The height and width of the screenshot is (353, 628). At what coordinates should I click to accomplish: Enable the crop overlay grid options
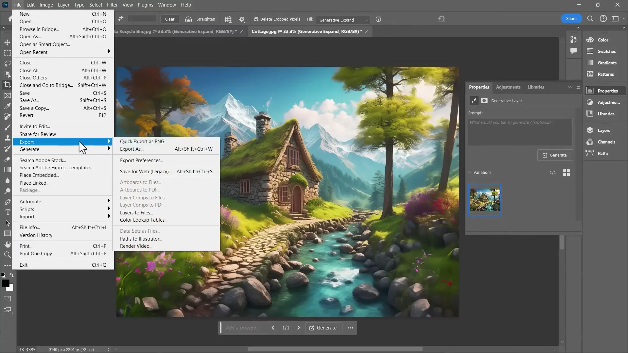(228, 19)
